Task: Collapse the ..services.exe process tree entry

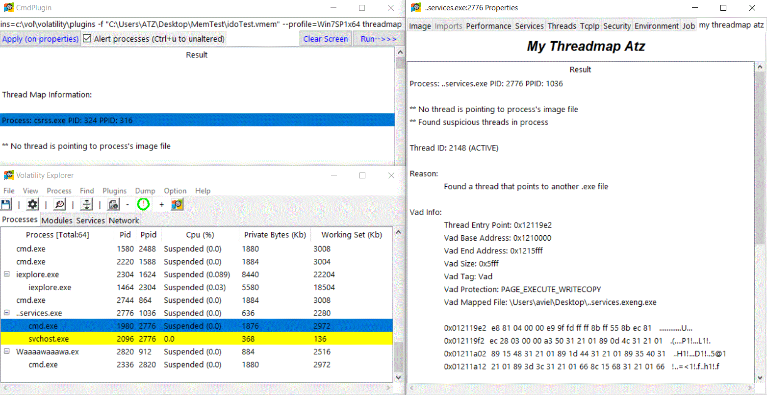Action: click(x=6, y=313)
